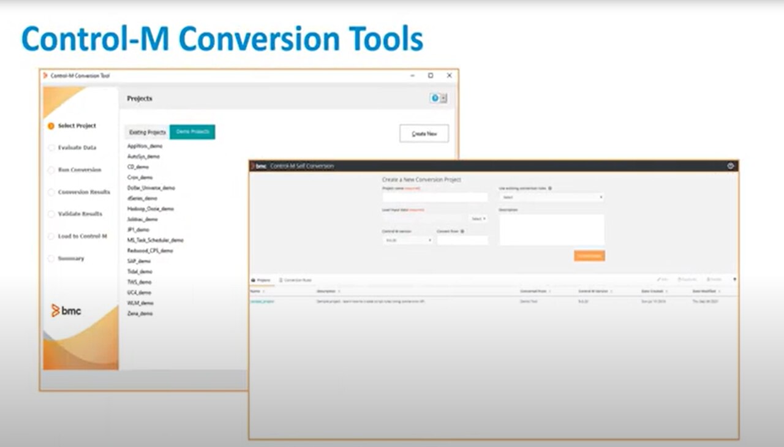
Task: Go to the Evaluate Data wizard step
Action: 72,148
